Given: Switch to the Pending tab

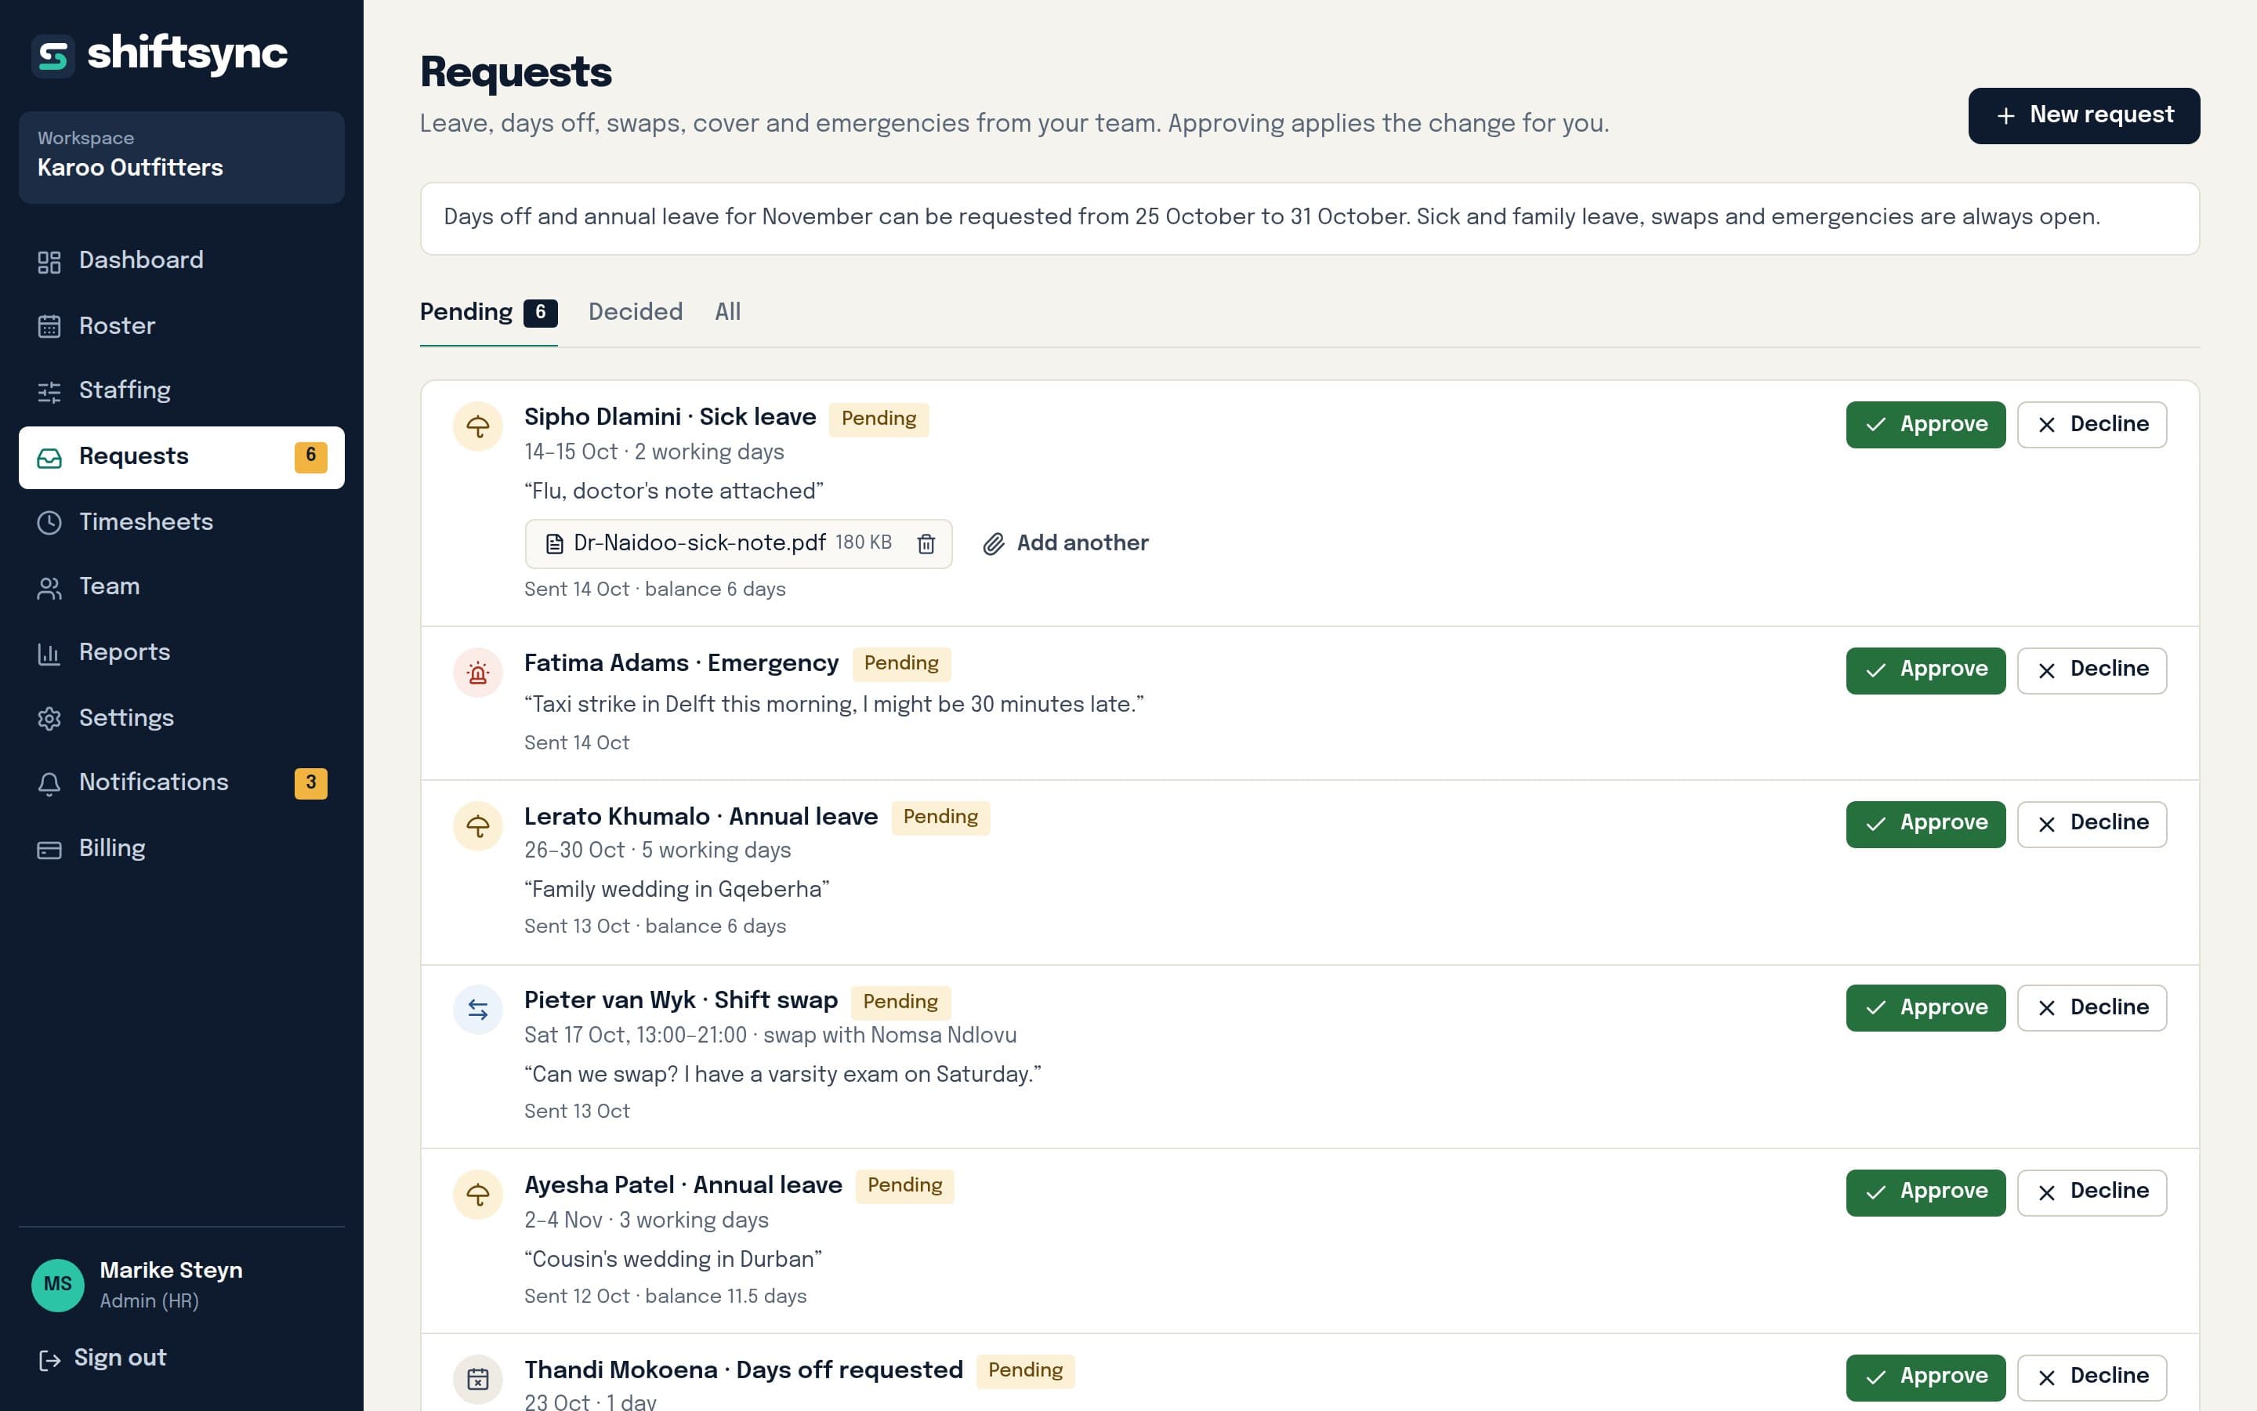Looking at the screenshot, I should (x=489, y=313).
